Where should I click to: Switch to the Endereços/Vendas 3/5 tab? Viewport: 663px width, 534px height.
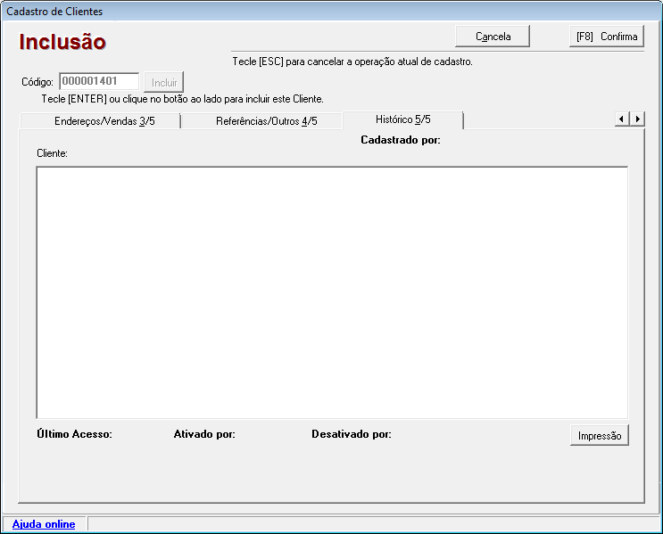coord(104,121)
